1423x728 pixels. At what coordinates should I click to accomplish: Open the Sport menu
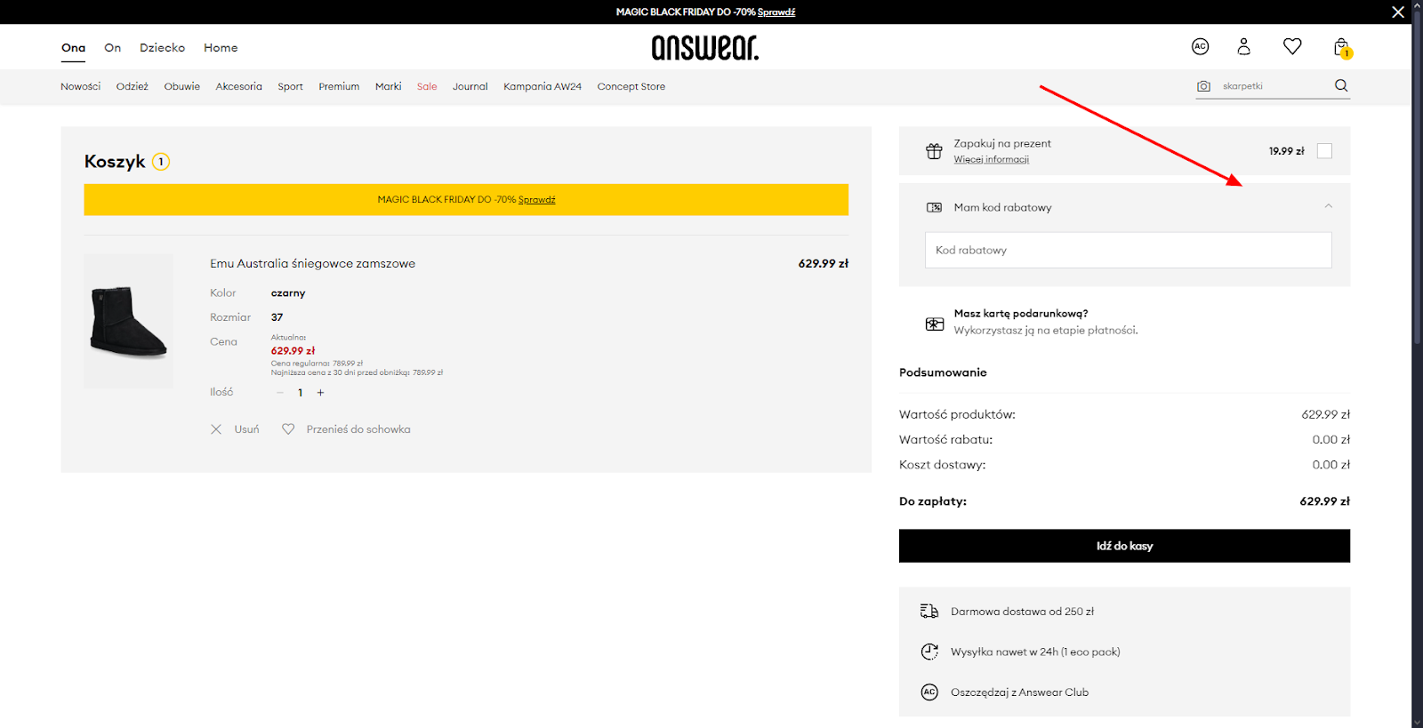tap(290, 86)
